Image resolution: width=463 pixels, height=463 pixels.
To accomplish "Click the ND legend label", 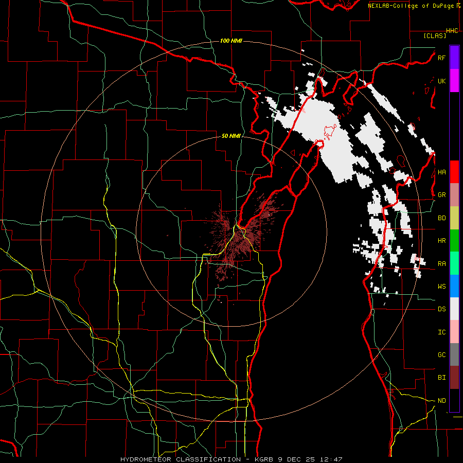I will coord(441,401).
